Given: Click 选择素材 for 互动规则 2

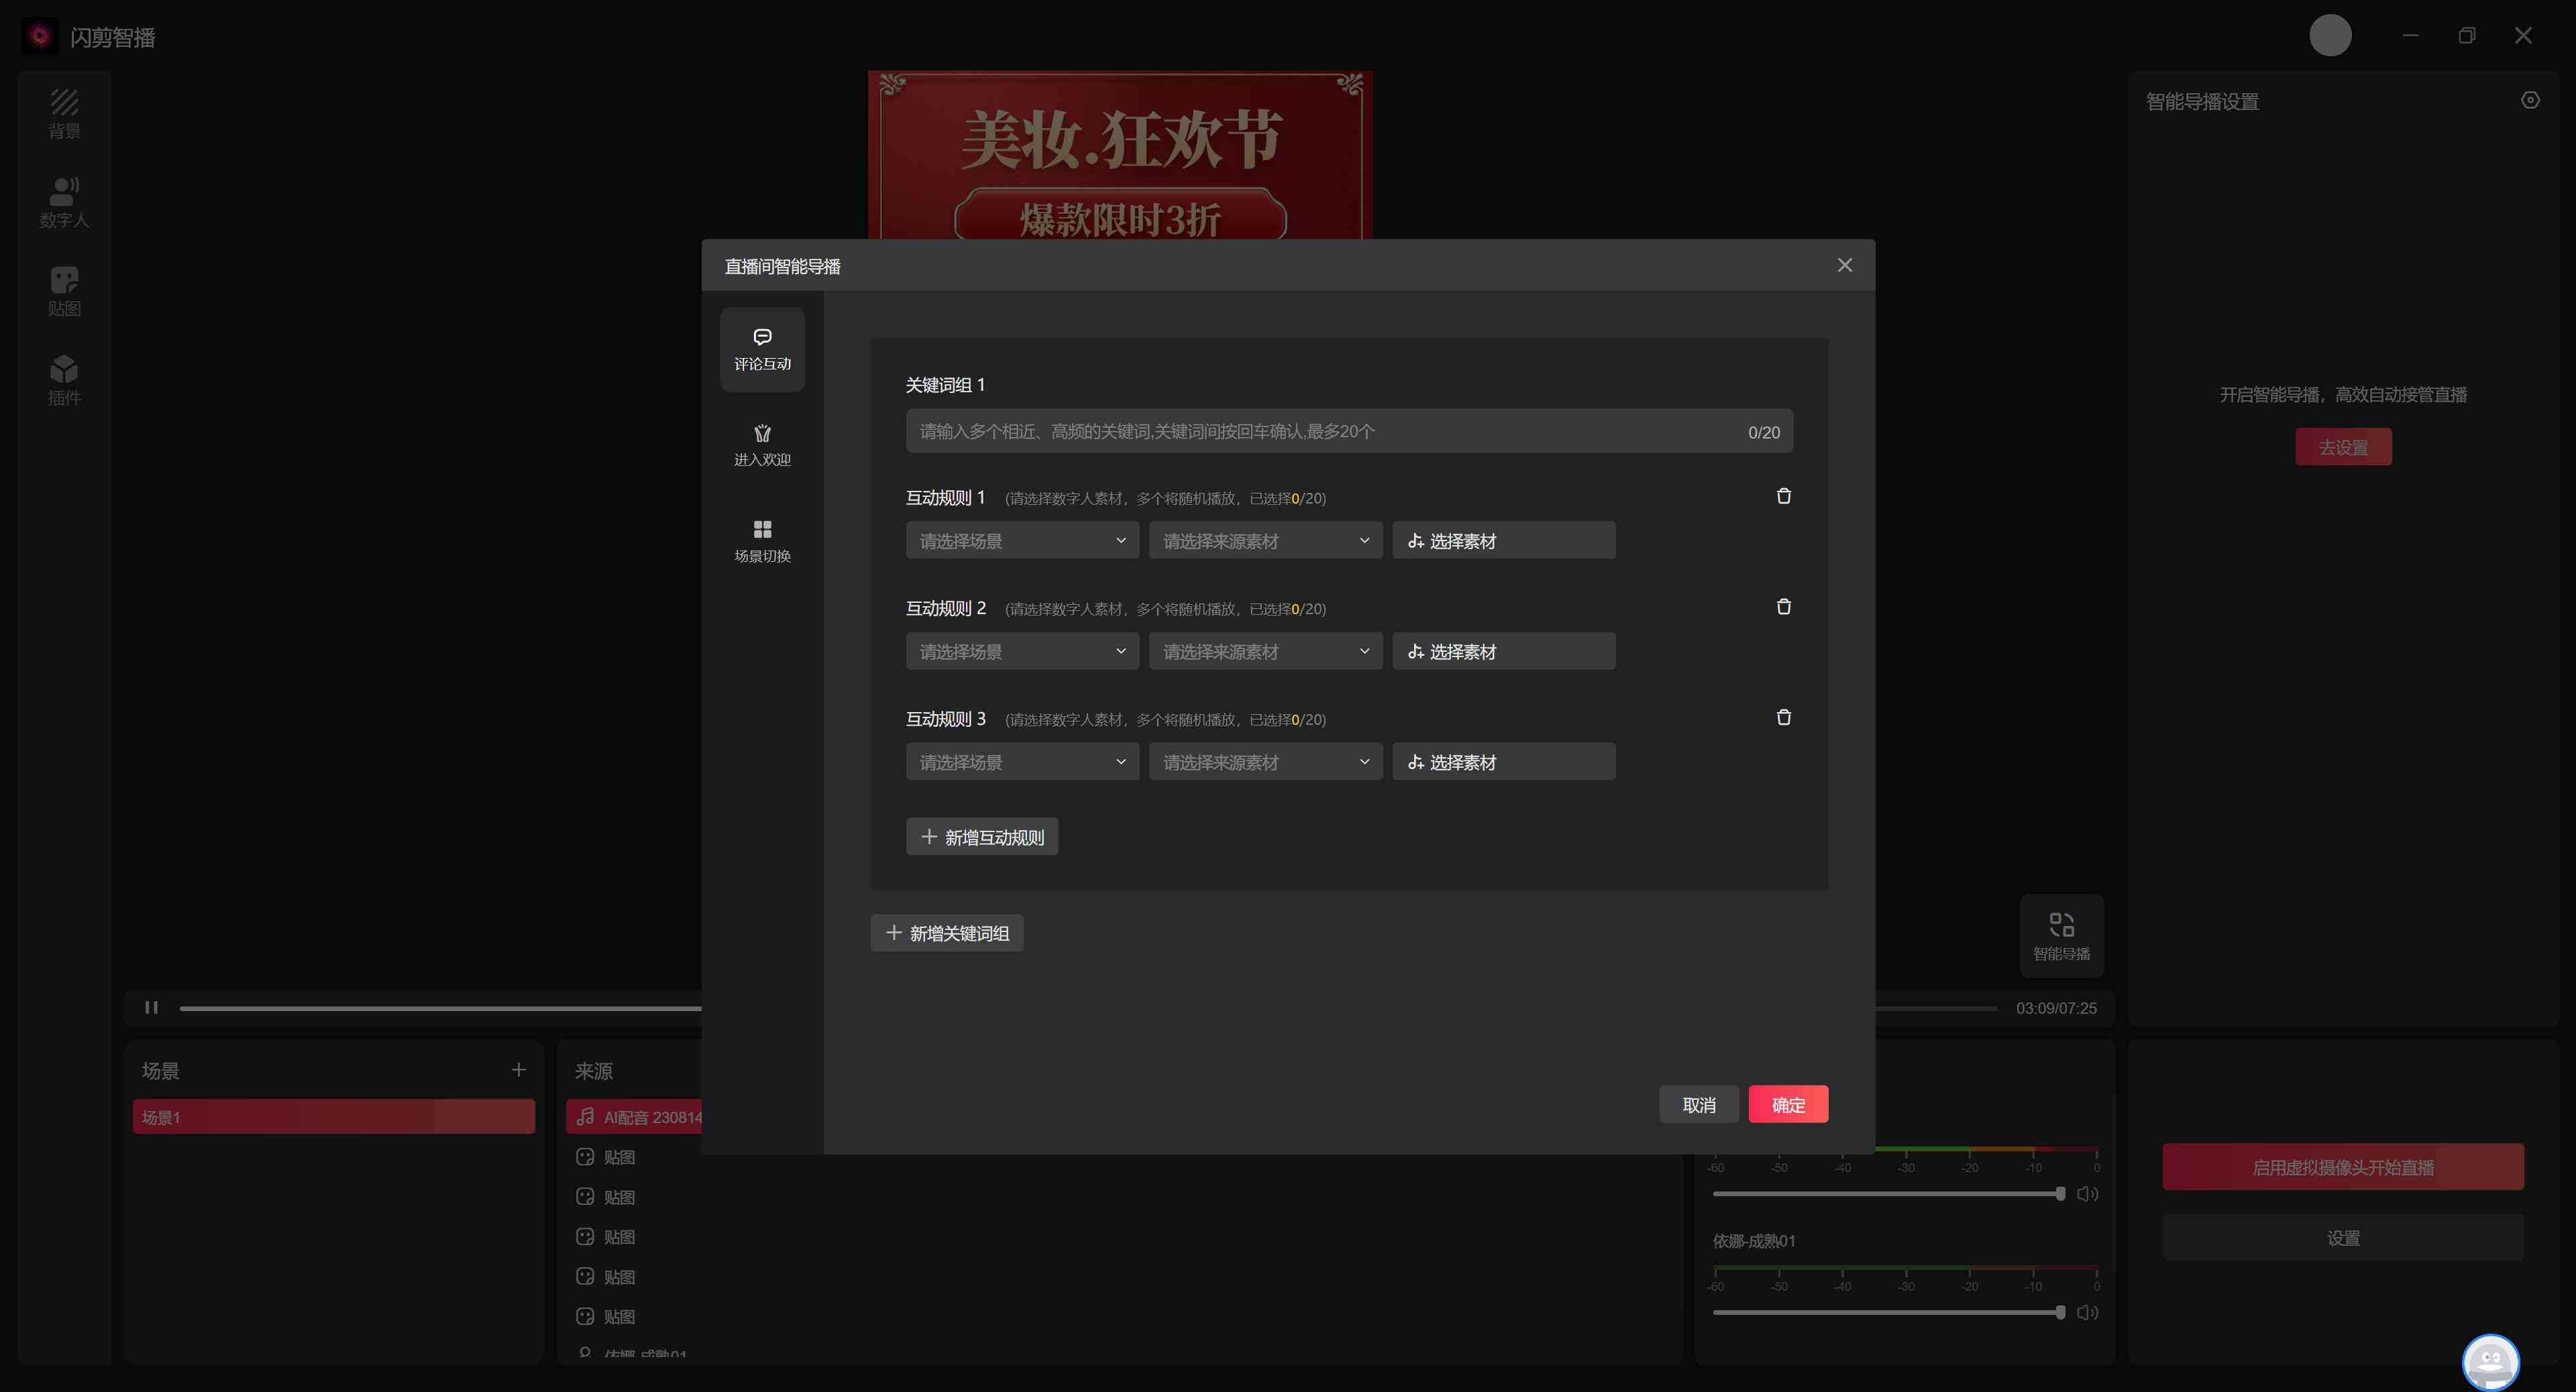Looking at the screenshot, I should pos(1503,652).
